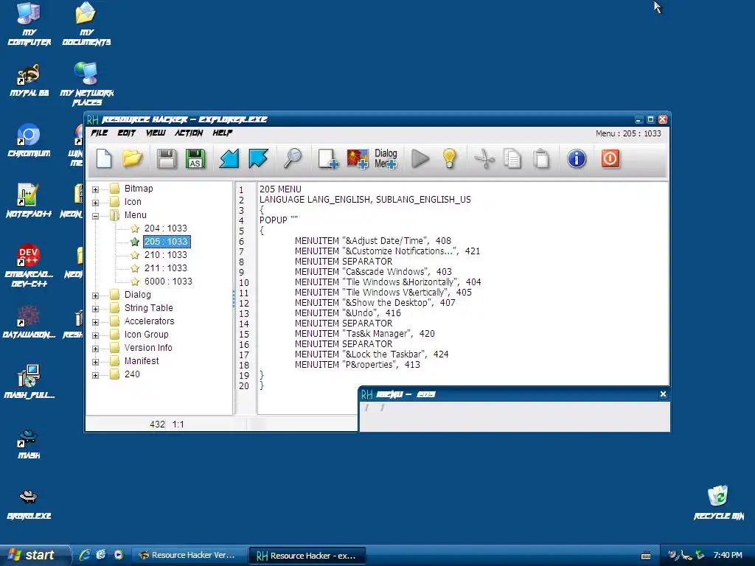Viewport: 755px width, 566px height.
Task: Click the '&Lock the Taskbar' script line
Action: (x=372, y=354)
